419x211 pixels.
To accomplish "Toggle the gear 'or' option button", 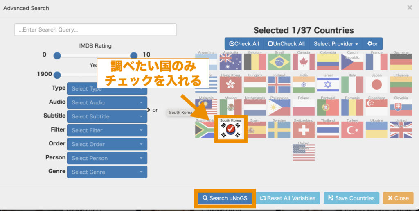I will point(372,44).
